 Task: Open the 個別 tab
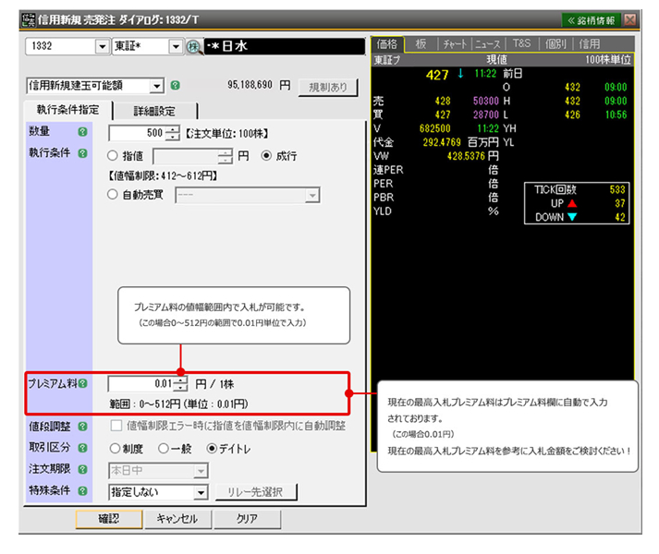click(555, 43)
